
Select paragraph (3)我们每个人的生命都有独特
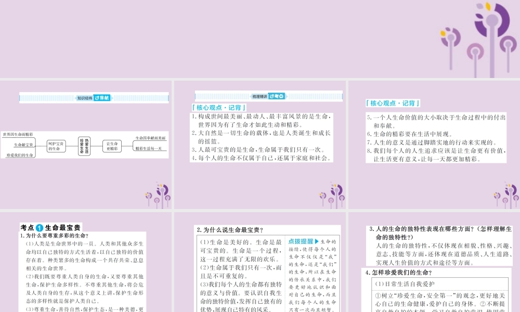click(x=241, y=297)
